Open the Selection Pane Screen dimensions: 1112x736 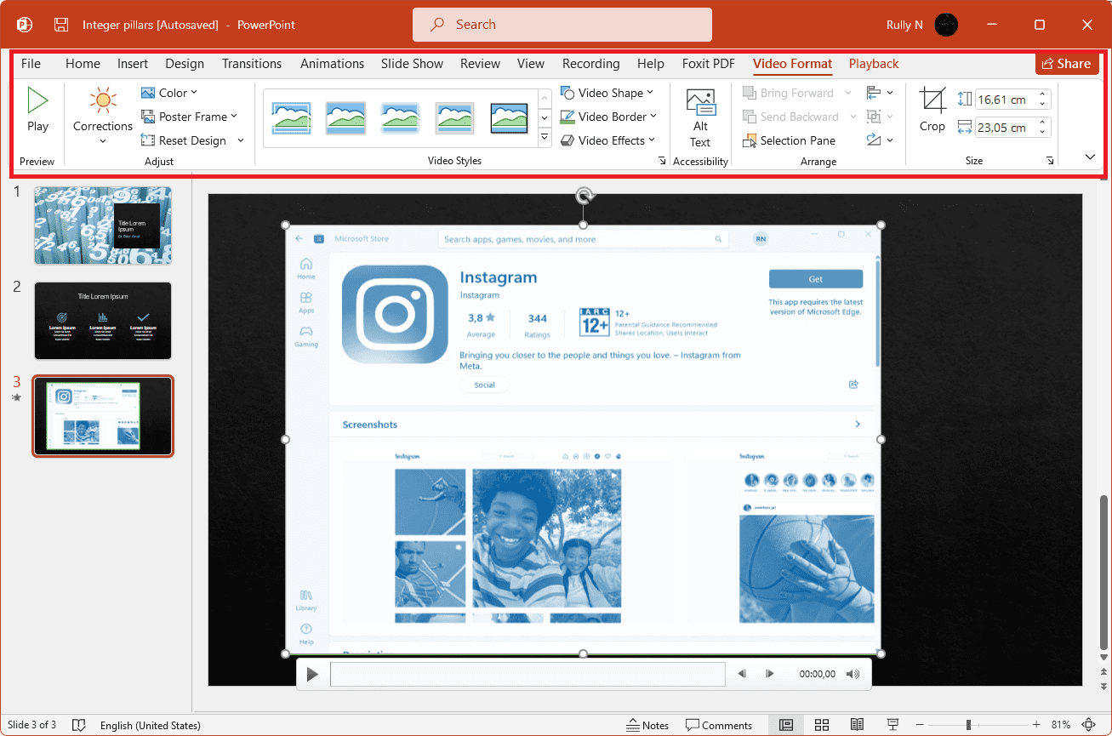790,140
